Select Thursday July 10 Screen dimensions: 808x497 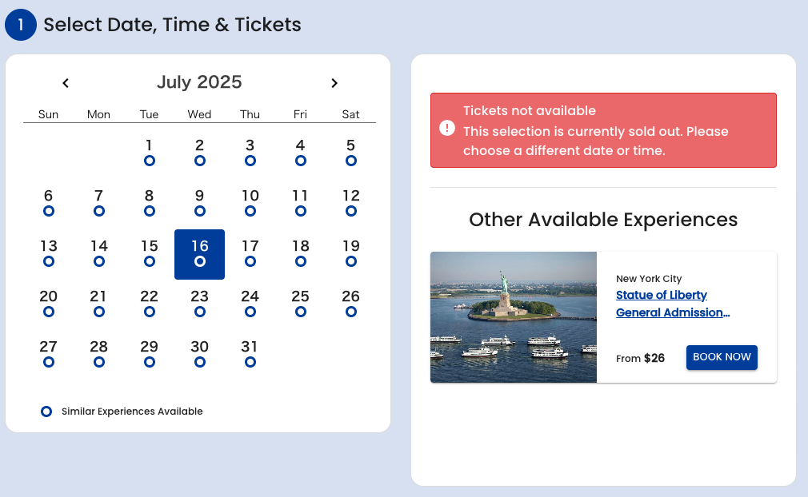[x=250, y=204]
